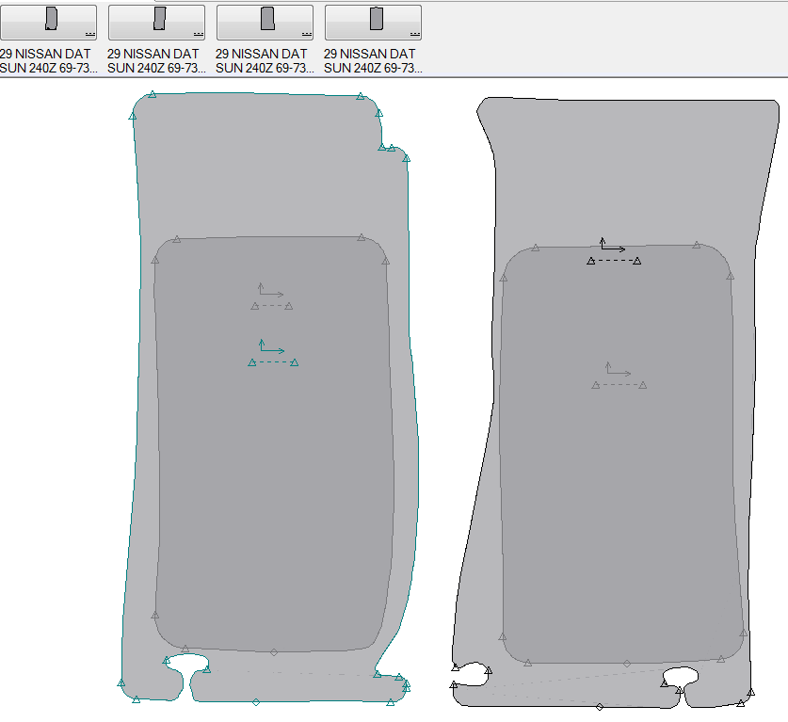
Task: Select the first Nissan Datsun piece thumbnail
Action: [49, 21]
